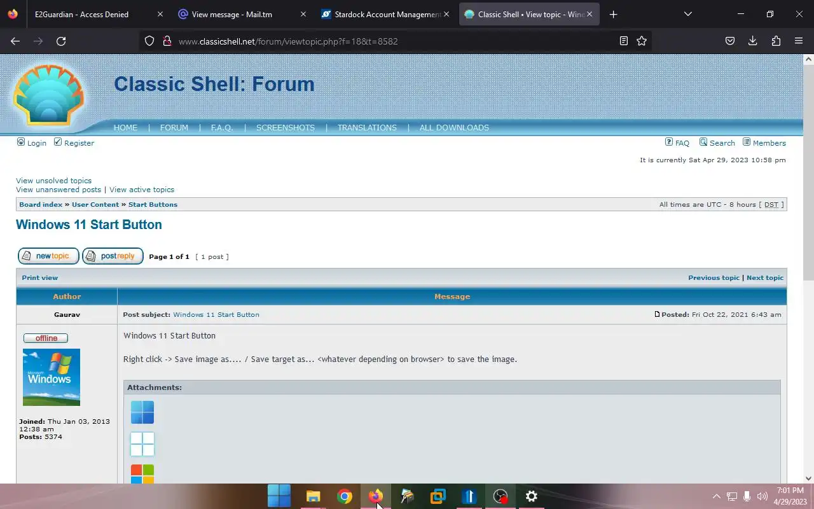Open the tracking protection shield icon
This screenshot has width=814, height=509.
(x=149, y=41)
